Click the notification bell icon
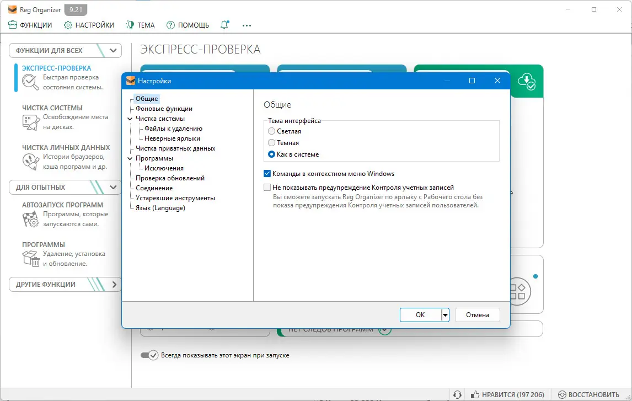This screenshot has height=401, width=632. [x=224, y=25]
